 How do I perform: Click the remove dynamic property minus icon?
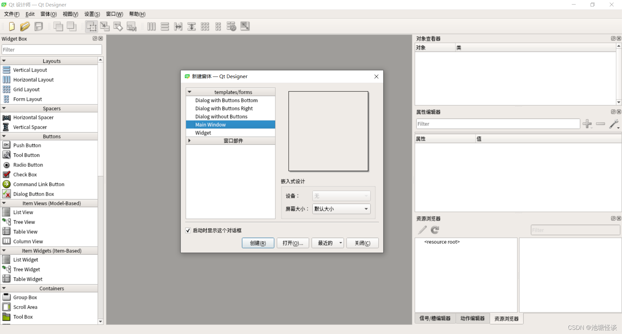coord(600,124)
